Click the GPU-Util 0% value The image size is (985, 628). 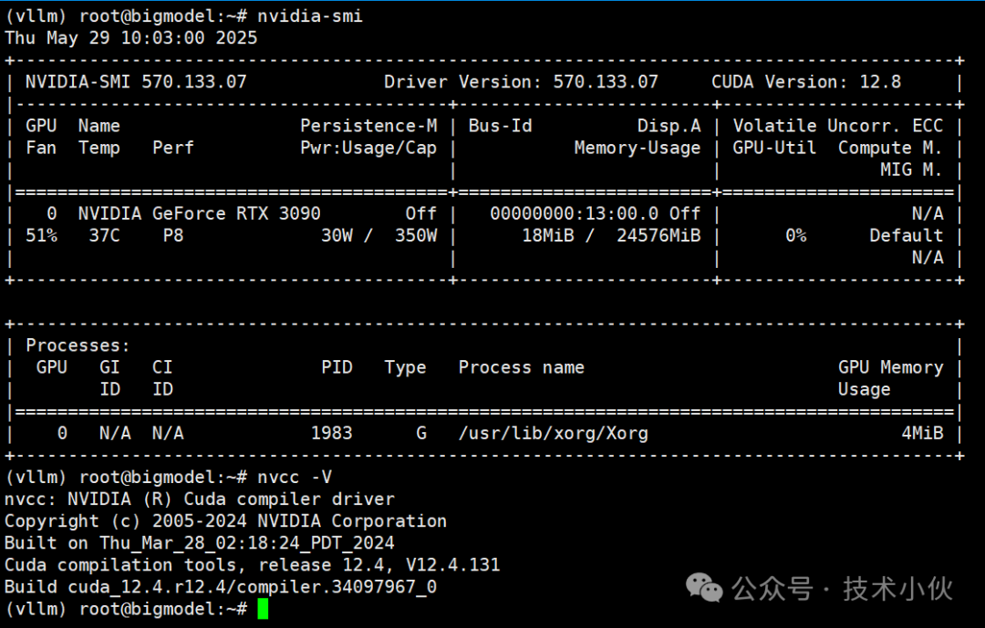pyautogui.click(x=796, y=235)
